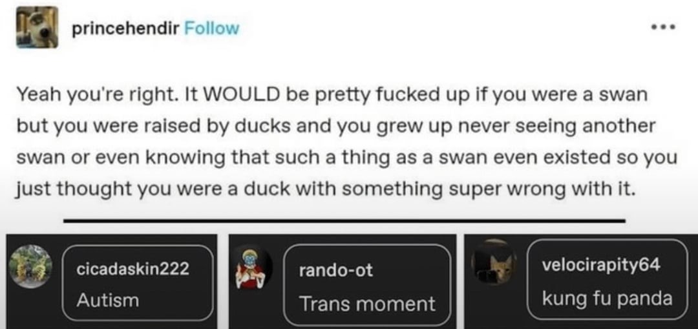698x329 pixels.
Task: Select the "kung fu panda" reply text
Action: point(607,298)
